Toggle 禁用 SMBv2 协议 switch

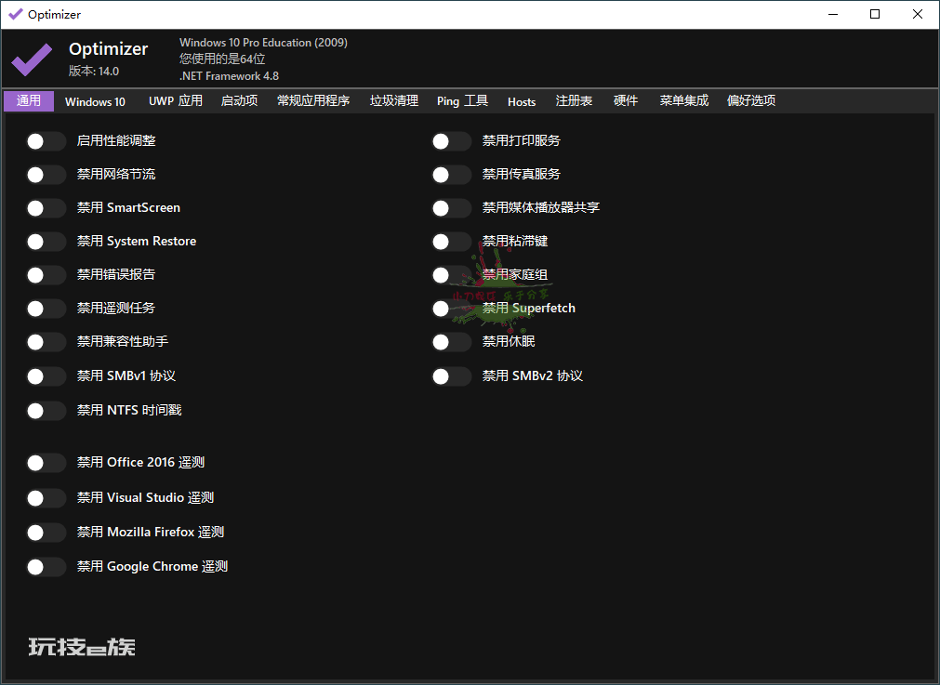(x=452, y=376)
